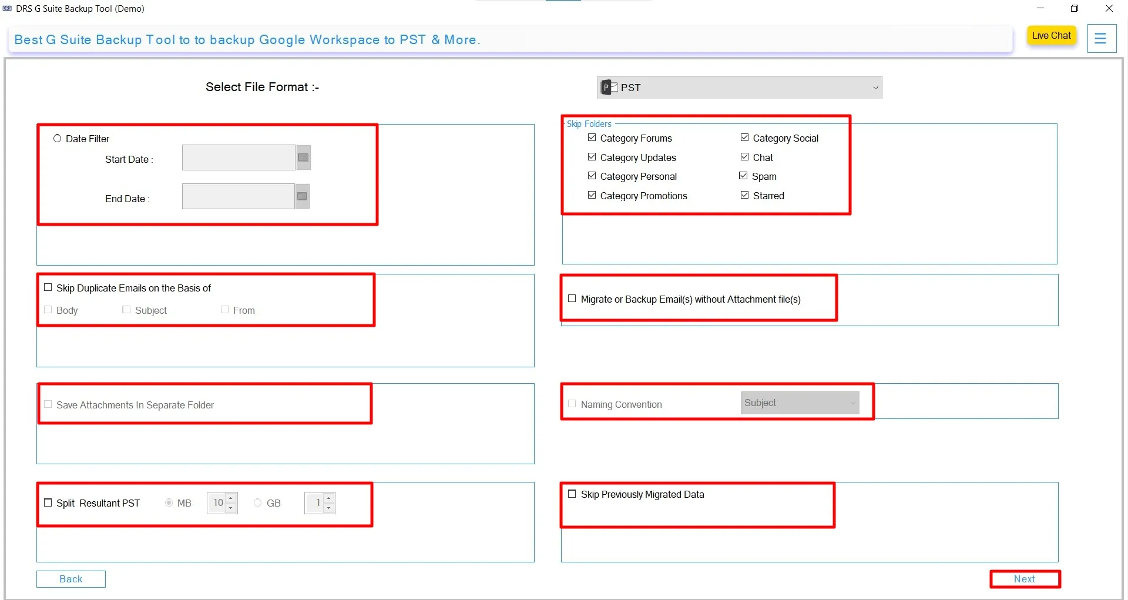Click the Next button
Screen dimensions: 1128x600
(x=1025, y=579)
